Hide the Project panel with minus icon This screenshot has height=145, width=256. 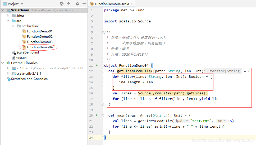tap(84, 4)
